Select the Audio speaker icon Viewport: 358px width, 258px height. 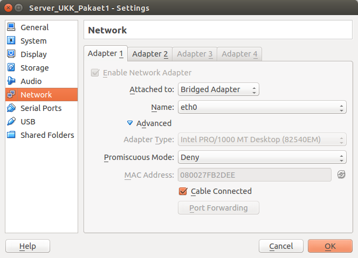(11, 81)
